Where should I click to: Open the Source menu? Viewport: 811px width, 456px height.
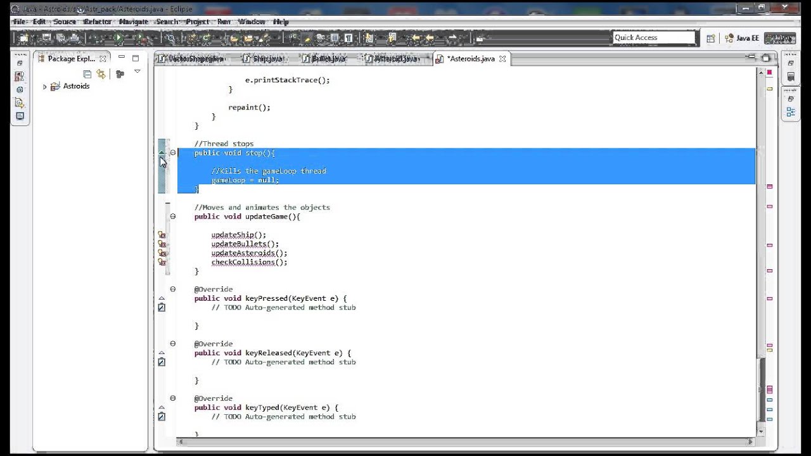pyautogui.click(x=65, y=22)
